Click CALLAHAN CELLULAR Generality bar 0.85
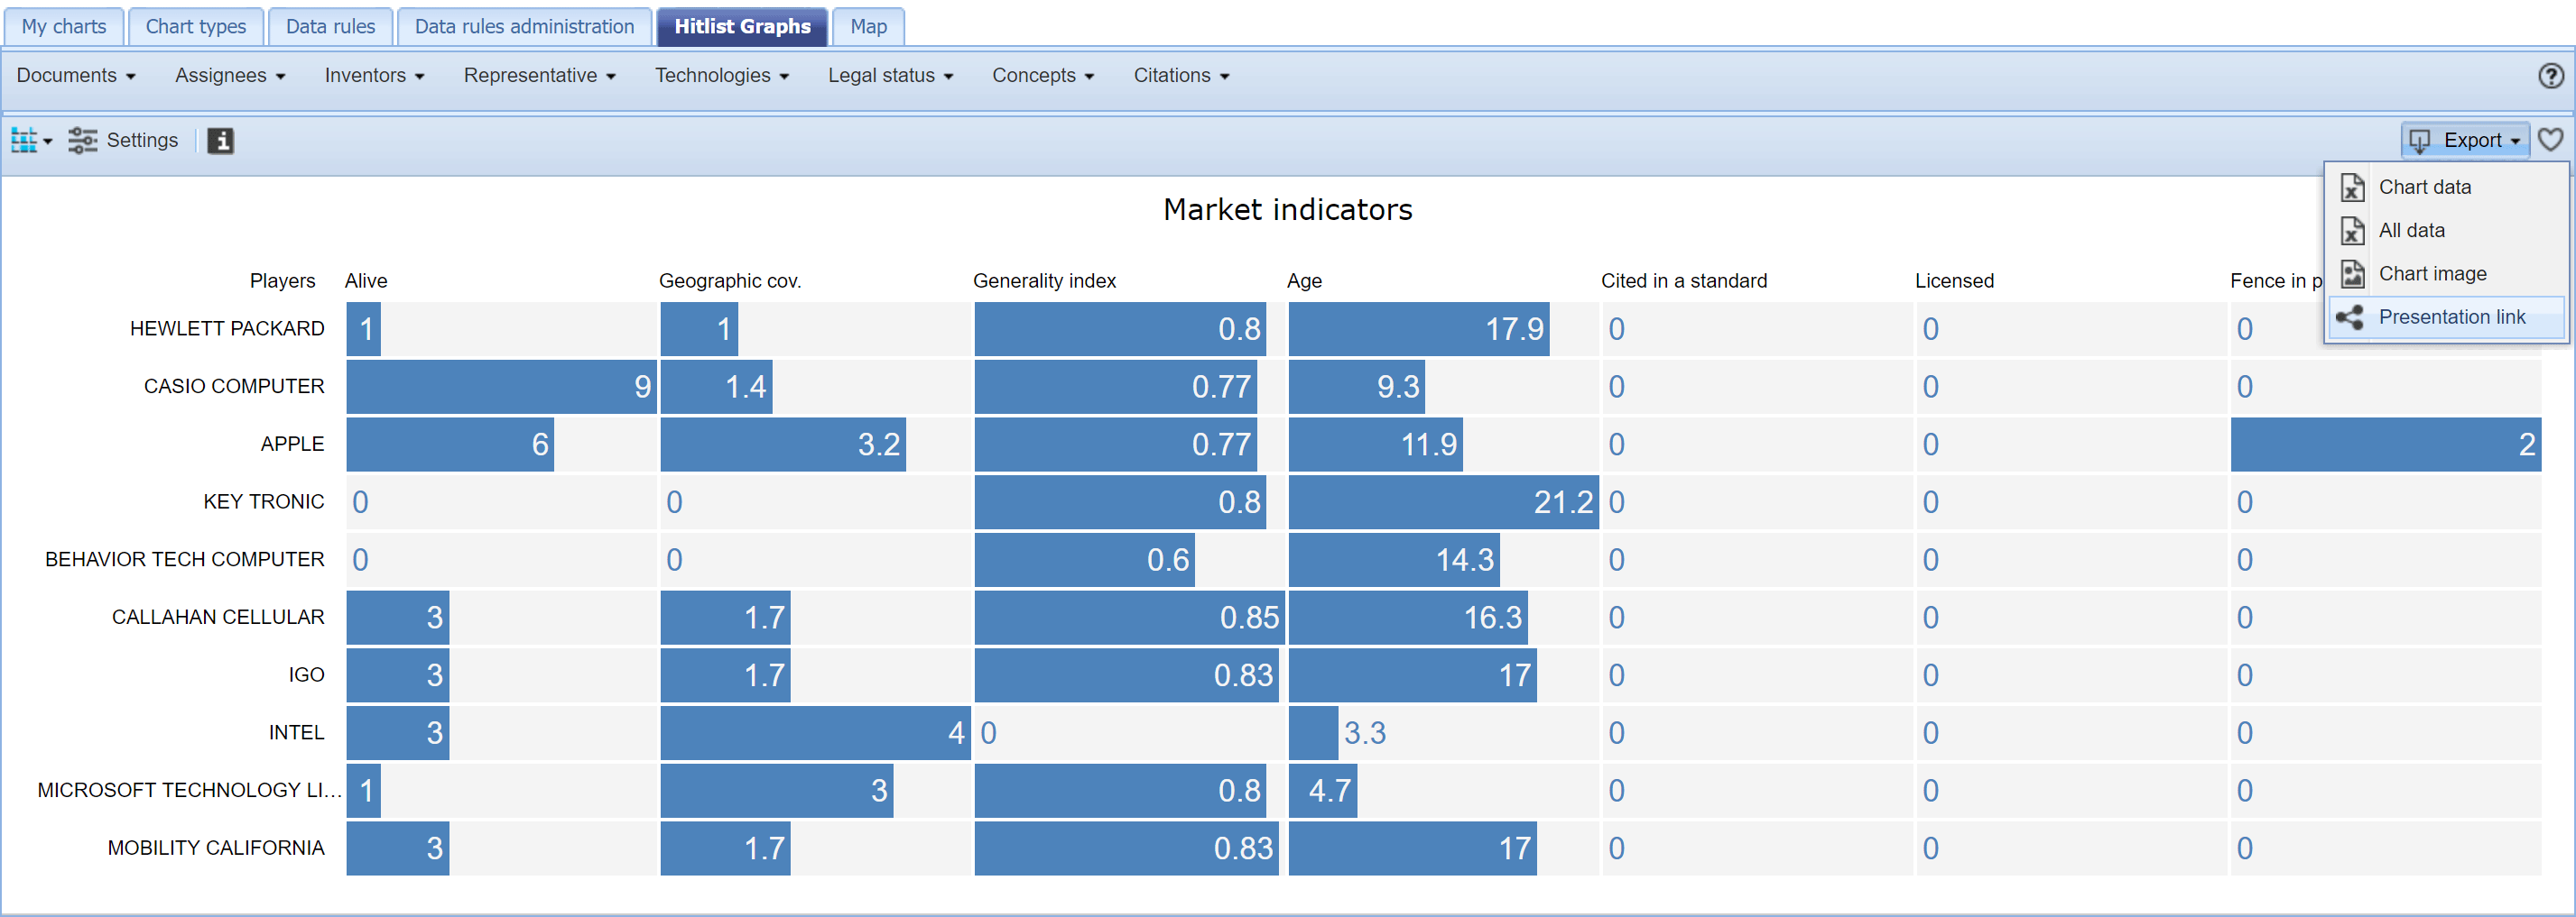Screen dimensions: 2576x917 [x=1130, y=618]
